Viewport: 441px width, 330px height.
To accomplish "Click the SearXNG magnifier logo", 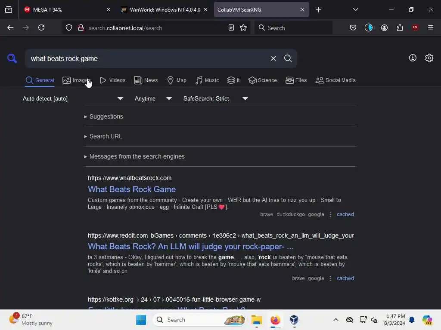I will point(12,58).
